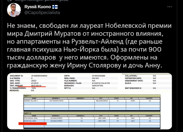
Task: Open Ryssä Kuono's profile avatar
Action: click(x=14, y=10)
